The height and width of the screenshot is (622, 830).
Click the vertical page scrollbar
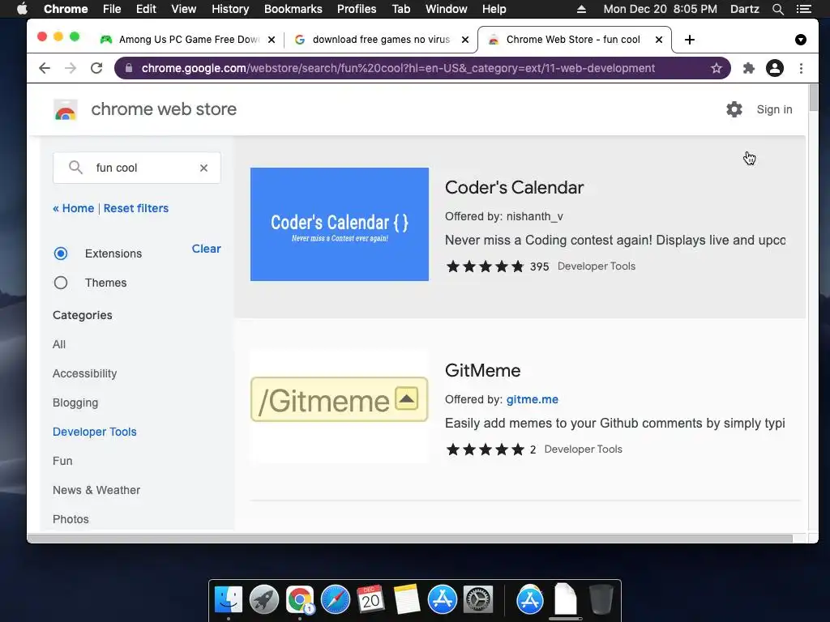point(814,97)
